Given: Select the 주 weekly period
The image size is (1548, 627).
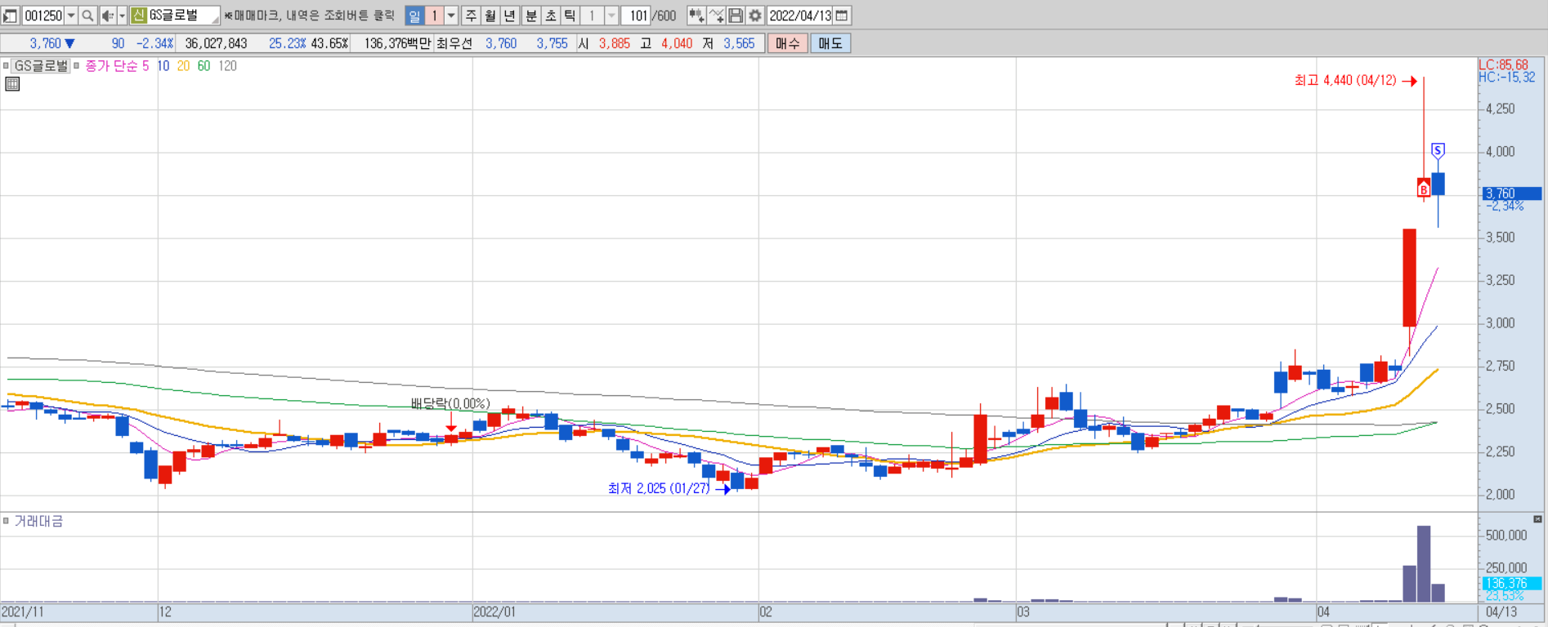Looking at the screenshot, I should click(471, 16).
